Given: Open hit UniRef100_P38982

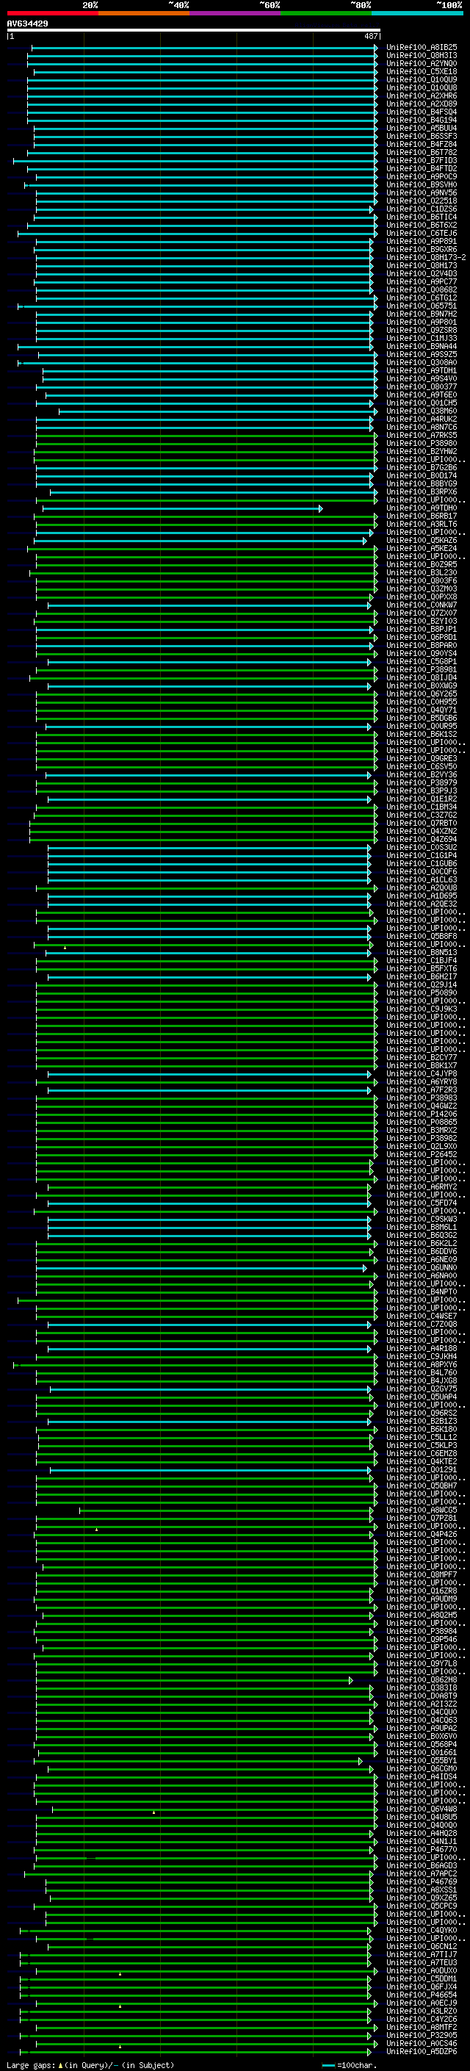Looking at the screenshot, I should pyautogui.click(x=422, y=1139).
